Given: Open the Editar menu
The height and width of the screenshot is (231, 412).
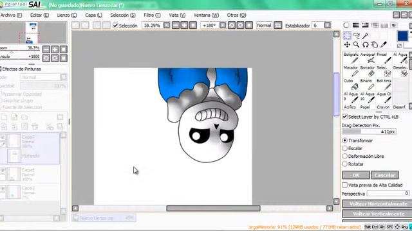Looking at the screenshot, I should coord(39,15).
